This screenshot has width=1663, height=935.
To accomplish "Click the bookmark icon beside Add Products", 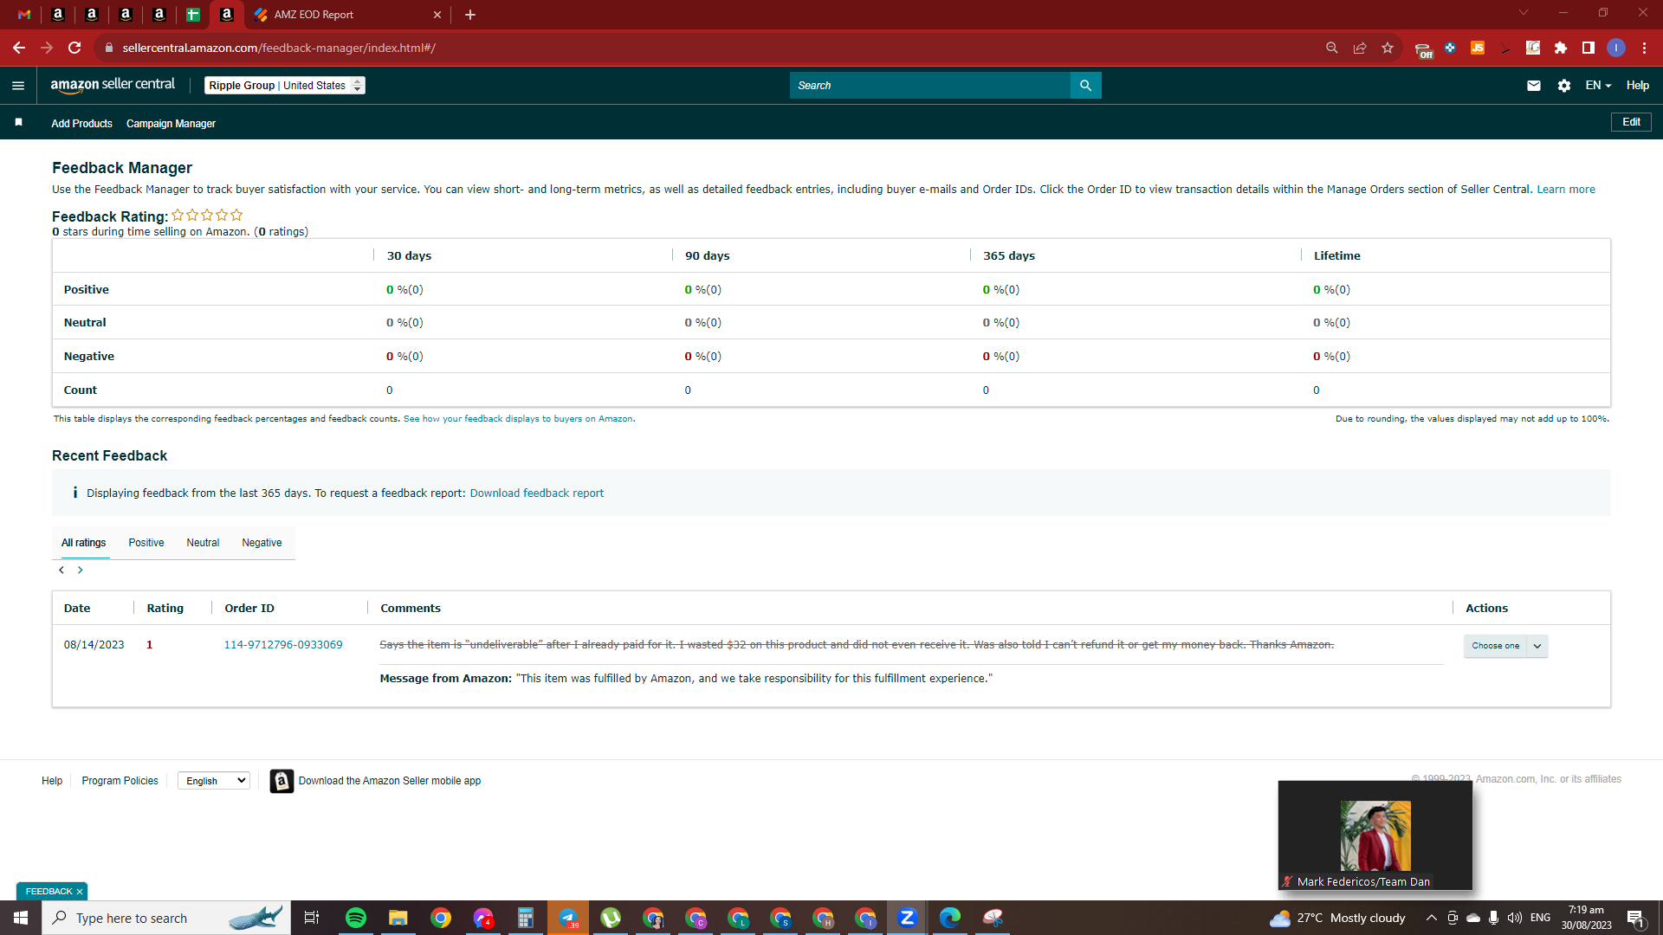I will 18,122.
